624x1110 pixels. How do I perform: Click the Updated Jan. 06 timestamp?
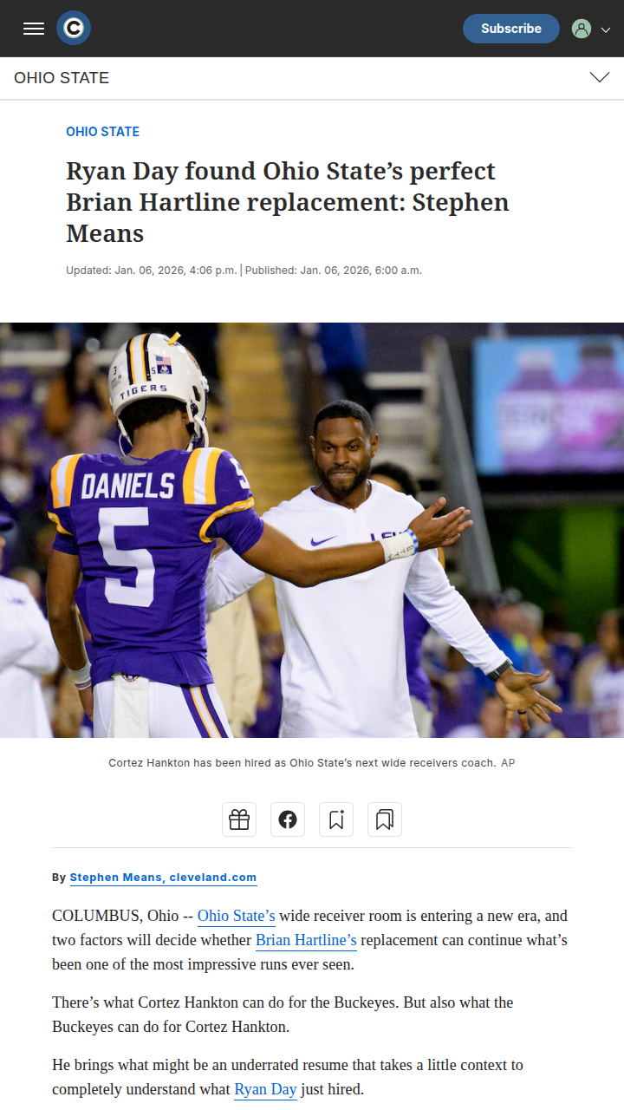pos(152,271)
